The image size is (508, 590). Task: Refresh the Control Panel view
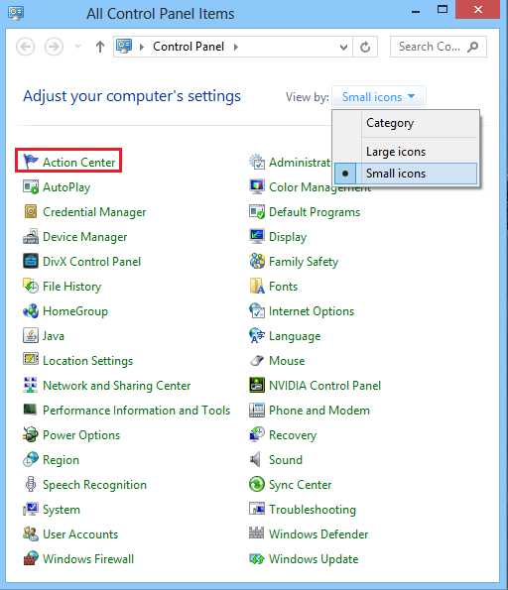(x=365, y=47)
